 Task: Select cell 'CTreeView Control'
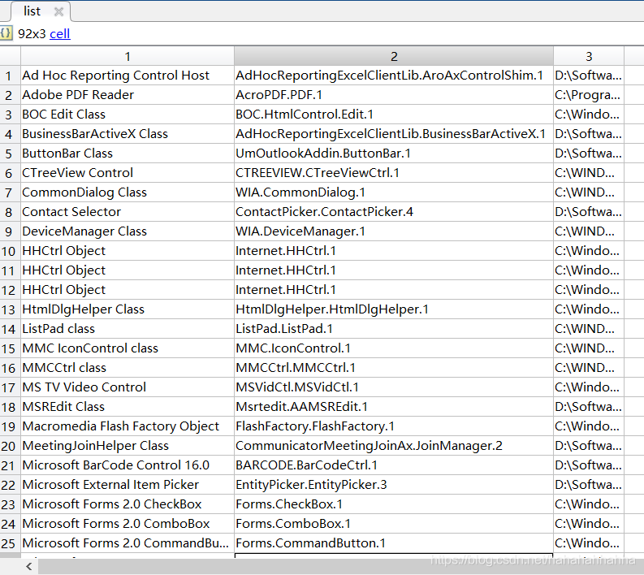point(128,173)
